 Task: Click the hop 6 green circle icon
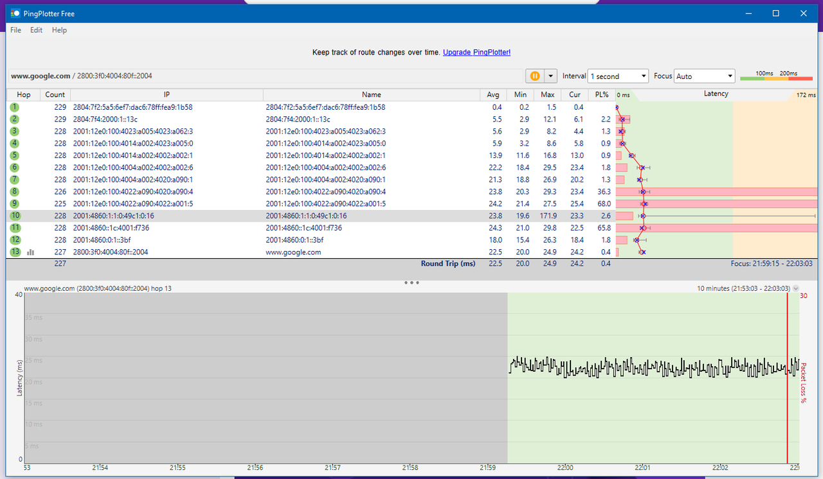[x=14, y=168]
